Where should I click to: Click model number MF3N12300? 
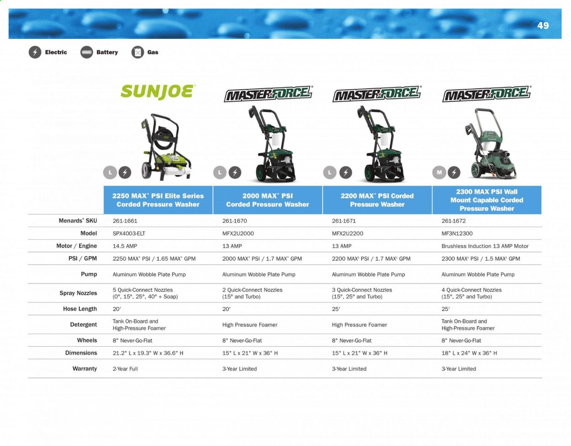[x=457, y=233]
